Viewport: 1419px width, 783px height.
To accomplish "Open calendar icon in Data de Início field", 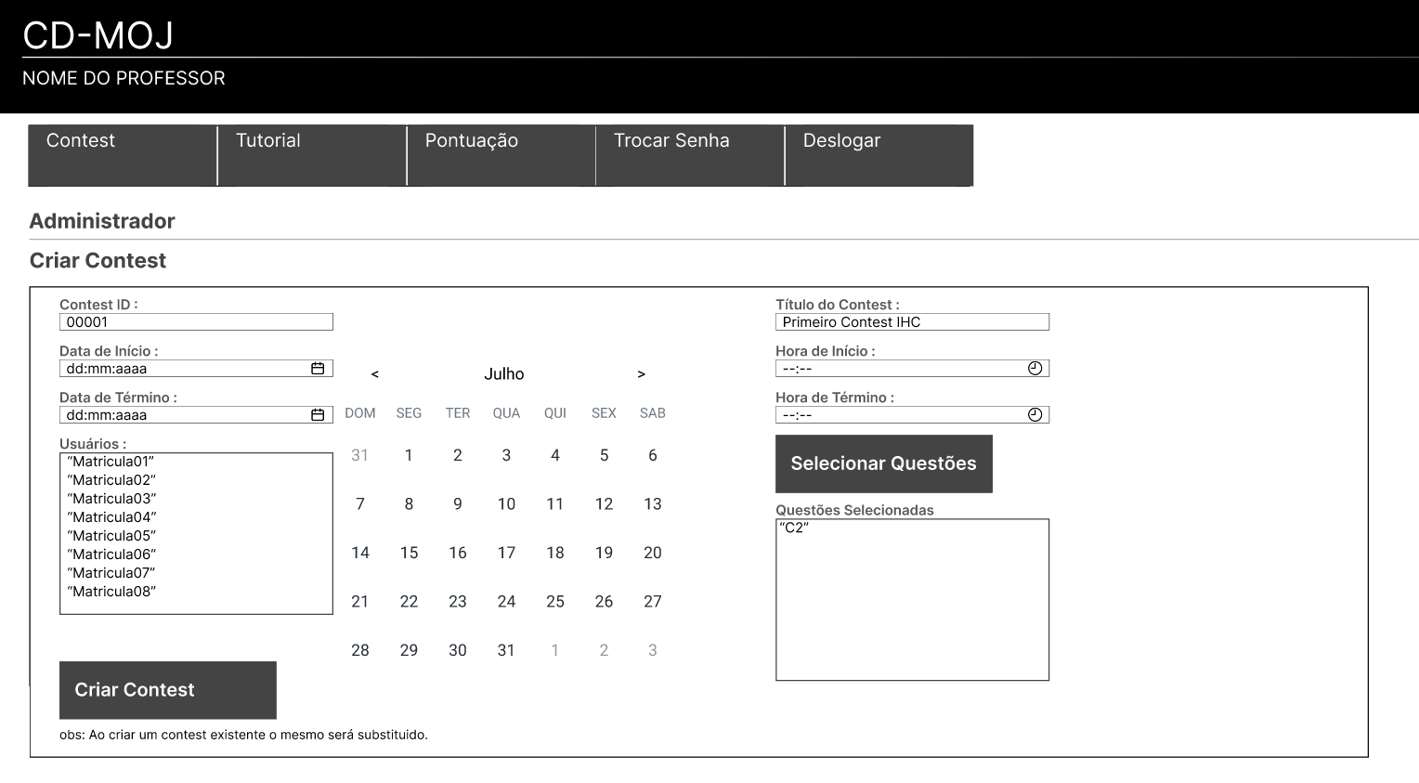I will tap(318, 369).
